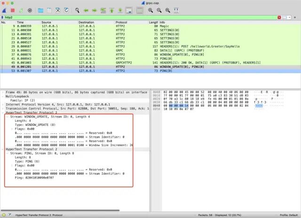Open the recent display filters dropdown

tap(290, 17)
